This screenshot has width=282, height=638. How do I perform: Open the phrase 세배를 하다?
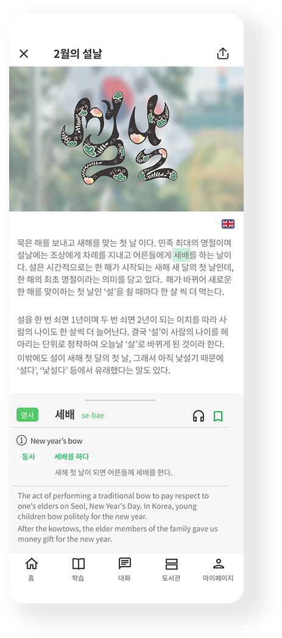click(x=71, y=457)
